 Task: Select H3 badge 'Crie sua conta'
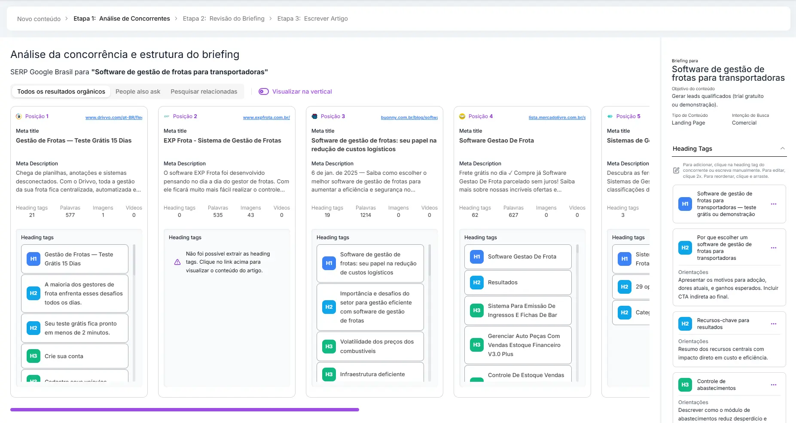tap(34, 356)
